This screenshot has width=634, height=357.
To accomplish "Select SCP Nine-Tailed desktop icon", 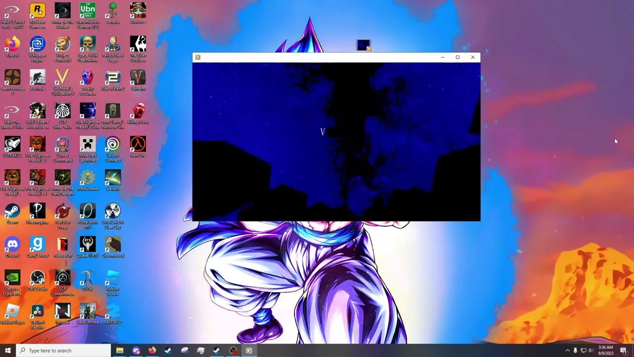I will click(62, 116).
